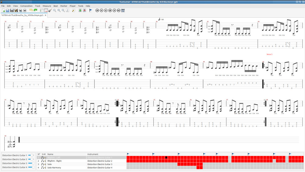This screenshot has width=305, height=172.
Task: Solo the track named Solo
Action: point(42,164)
